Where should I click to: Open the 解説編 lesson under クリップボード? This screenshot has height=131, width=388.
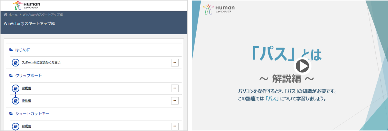[x=26, y=88]
